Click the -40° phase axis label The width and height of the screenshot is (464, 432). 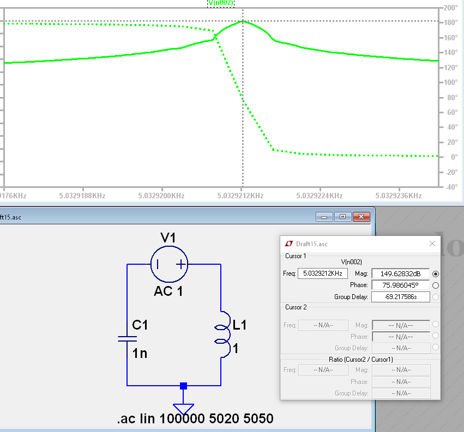[x=451, y=187]
